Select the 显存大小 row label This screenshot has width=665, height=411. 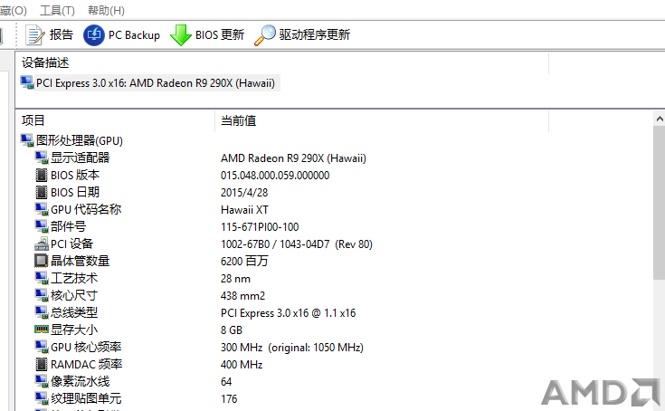point(74,330)
